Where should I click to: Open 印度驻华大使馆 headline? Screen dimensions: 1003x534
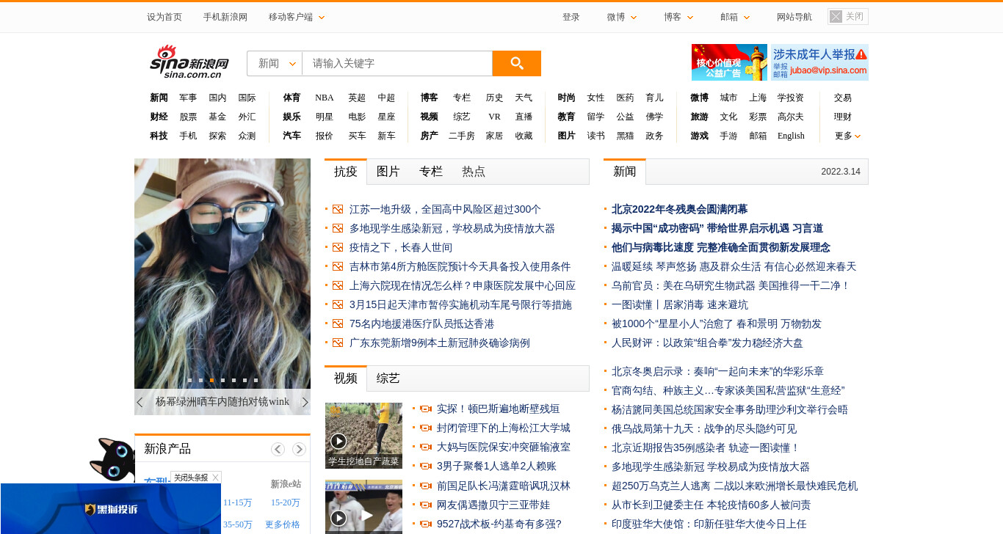pos(709,524)
